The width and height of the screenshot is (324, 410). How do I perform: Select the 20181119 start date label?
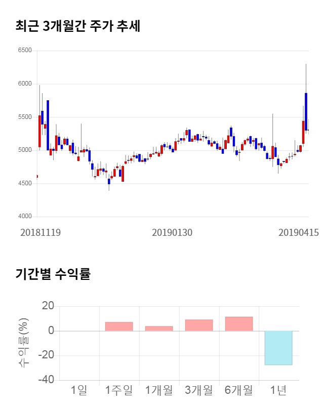(40, 233)
